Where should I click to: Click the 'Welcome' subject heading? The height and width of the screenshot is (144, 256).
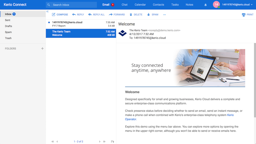pyautogui.click(x=126, y=24)
